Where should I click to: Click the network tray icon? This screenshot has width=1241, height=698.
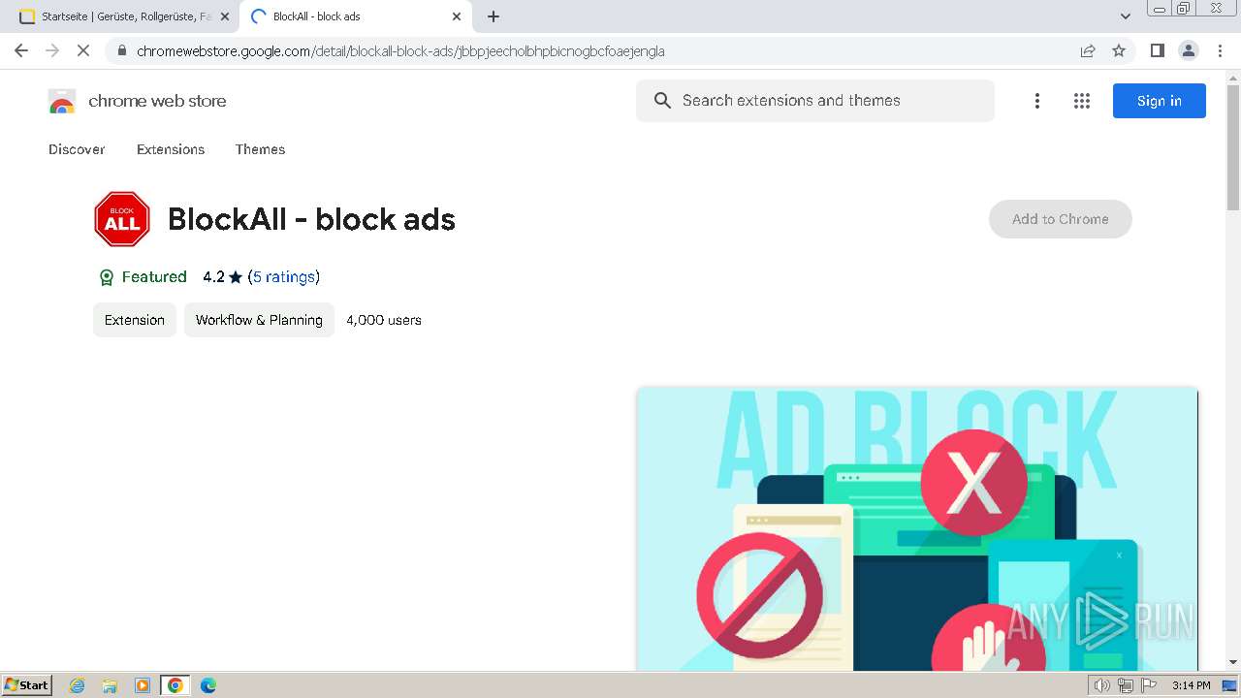point(1125,685)
